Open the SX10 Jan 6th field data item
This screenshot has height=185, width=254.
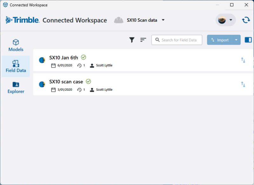tap(63, 58)
